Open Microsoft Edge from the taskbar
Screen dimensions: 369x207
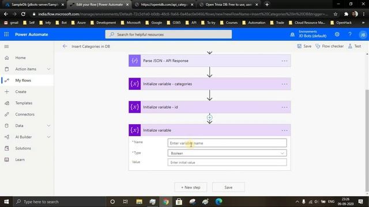219,202
